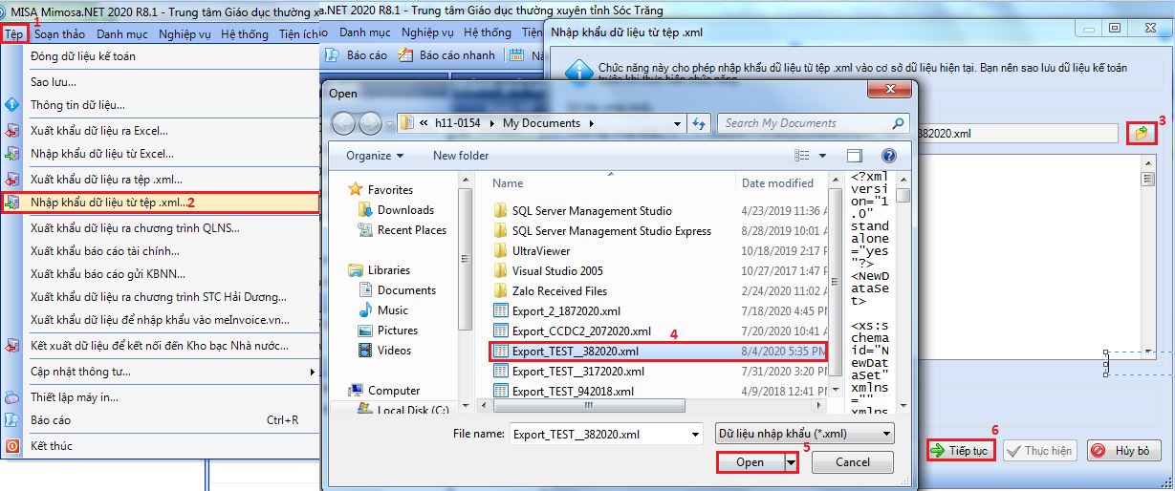Select Xuất khẩu dữ liệu ra Excel...
Viewport: 1175px width, 491px height.
[160, 130]
